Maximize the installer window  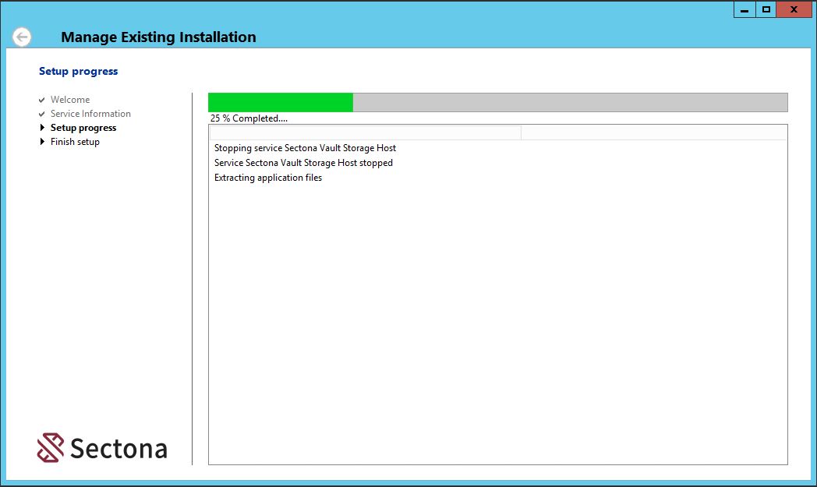[x=766, y=9]
